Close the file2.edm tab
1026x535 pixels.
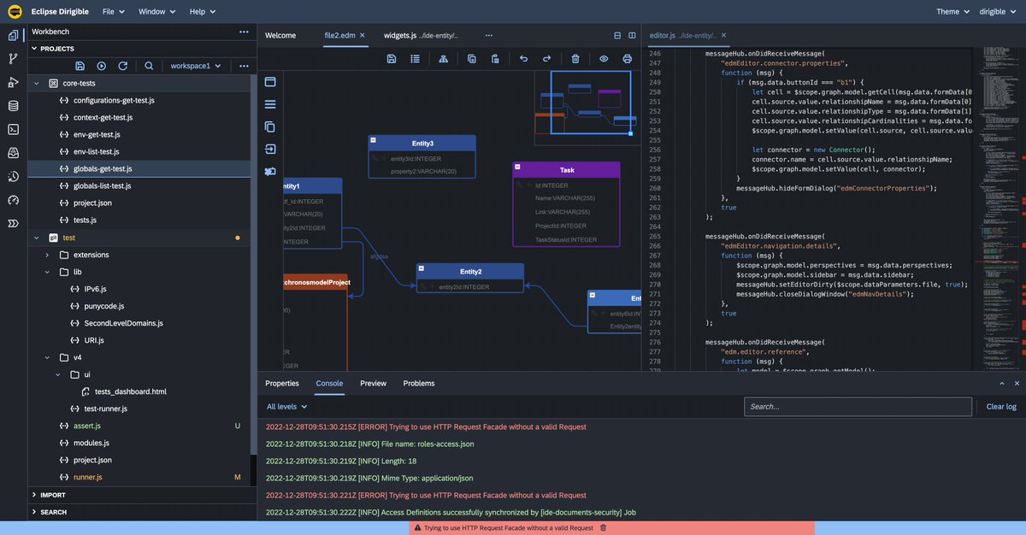click(x=363, y=35)
